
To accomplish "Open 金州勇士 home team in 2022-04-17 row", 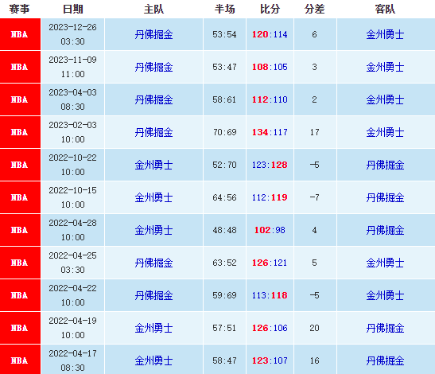I will 153,360.
